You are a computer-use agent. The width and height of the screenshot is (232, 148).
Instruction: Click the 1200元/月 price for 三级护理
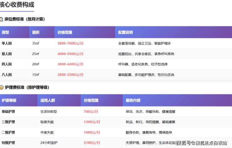pos(92,122)
